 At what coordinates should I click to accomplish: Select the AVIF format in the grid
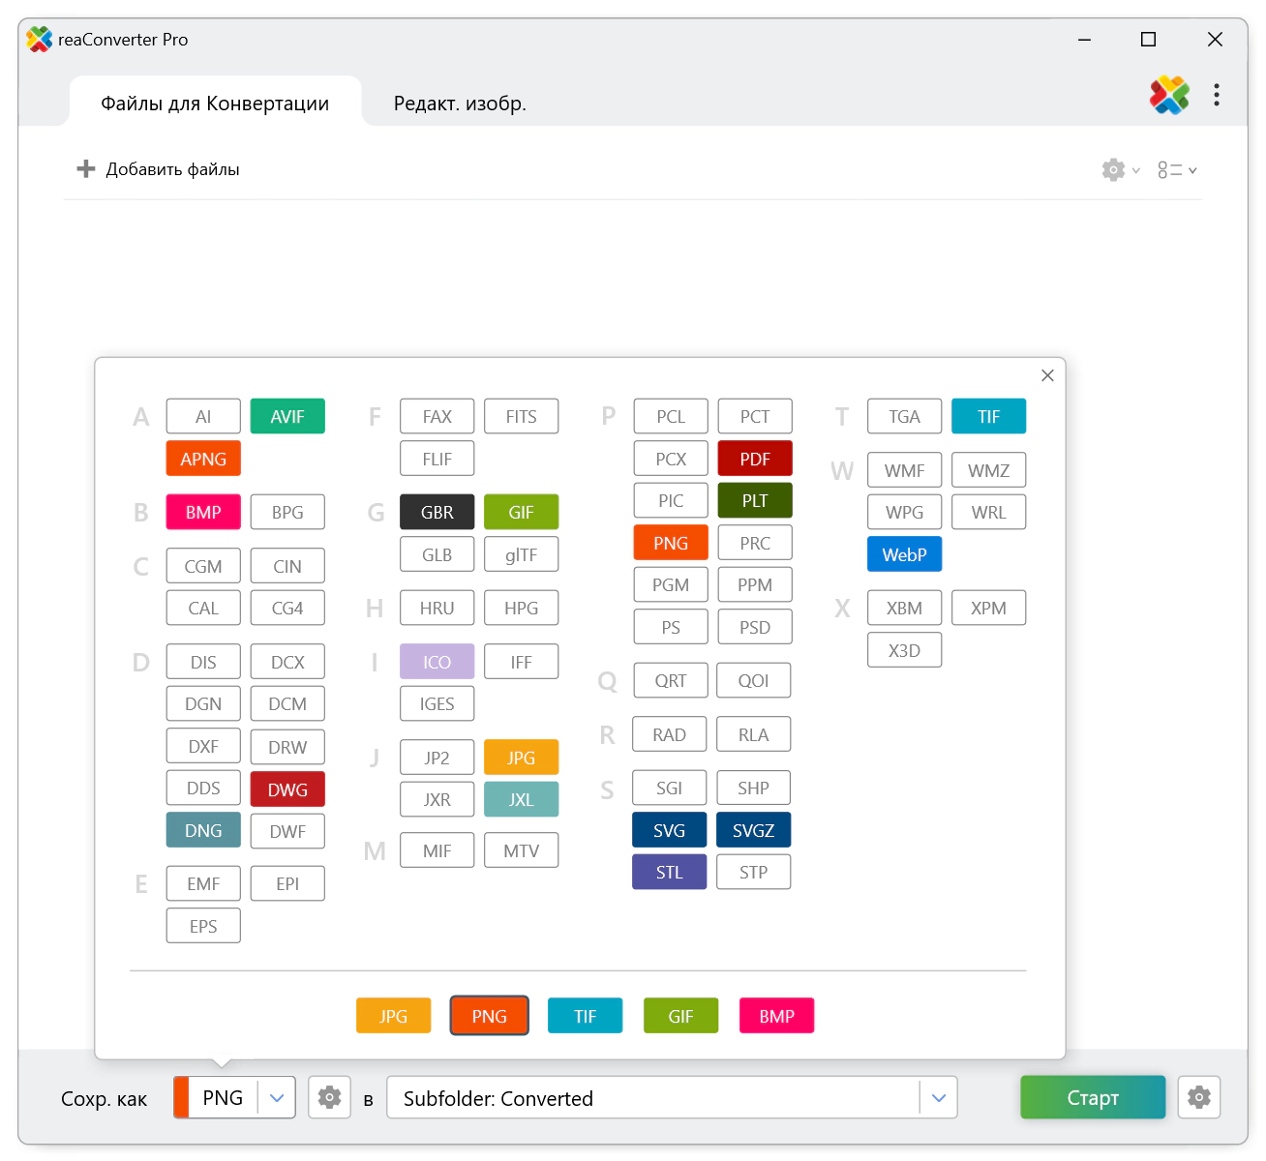(287, 416)
